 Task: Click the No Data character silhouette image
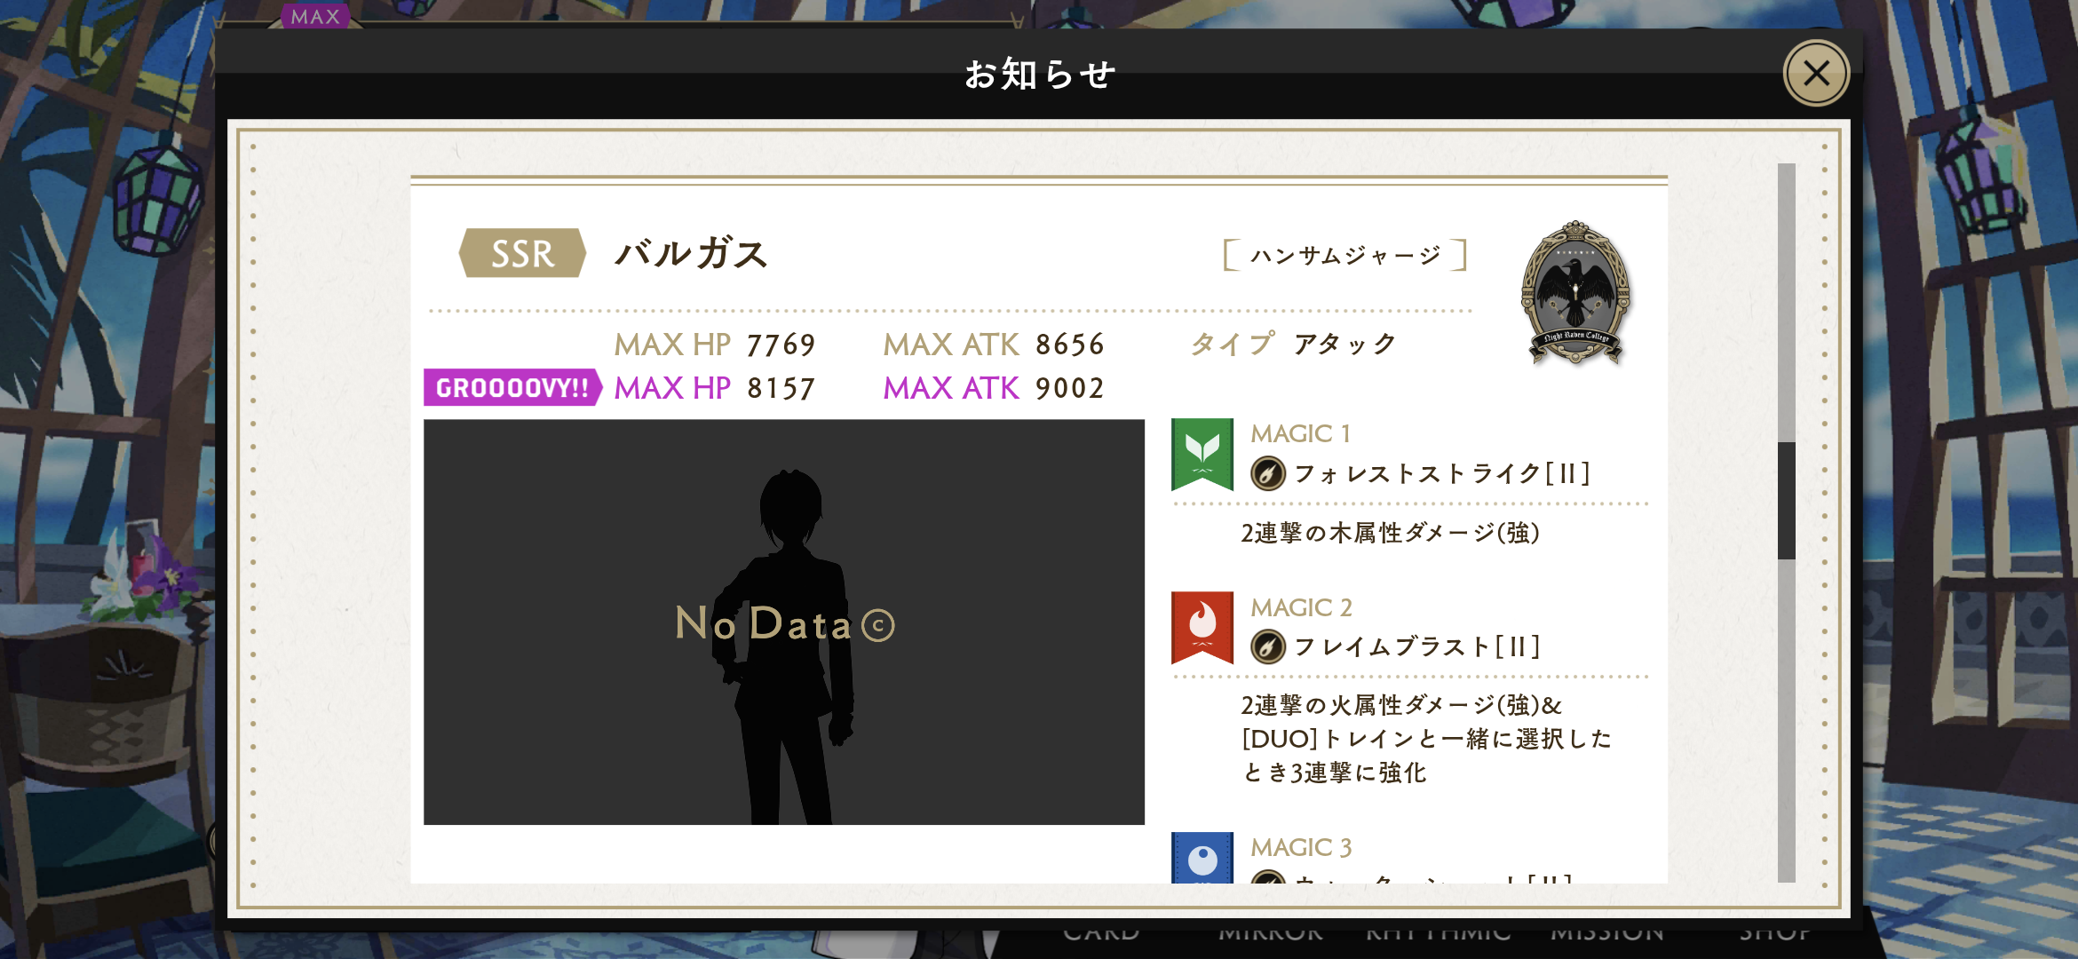[784, 622]
